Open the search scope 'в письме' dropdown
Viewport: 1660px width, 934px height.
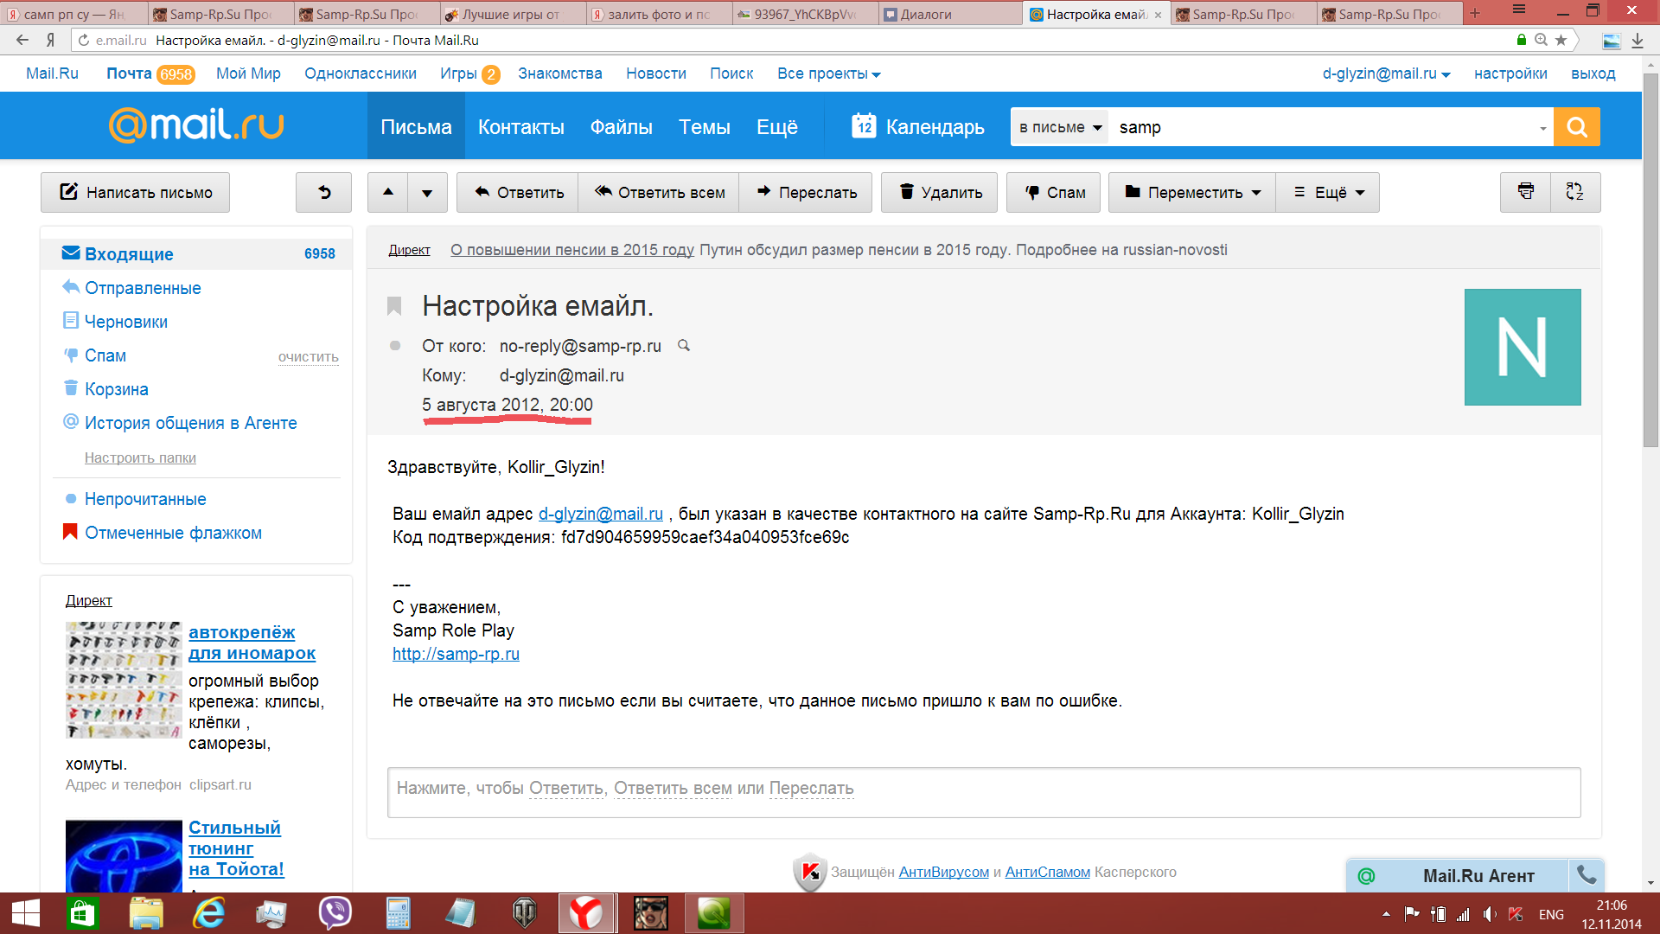tap(1060, 127)
